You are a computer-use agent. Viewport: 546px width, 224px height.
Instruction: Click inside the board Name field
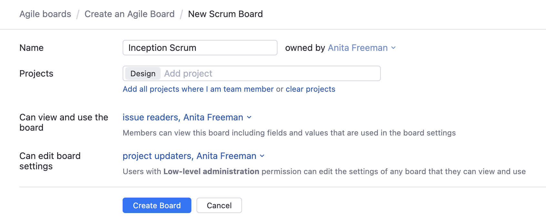[x=200, y=48]
